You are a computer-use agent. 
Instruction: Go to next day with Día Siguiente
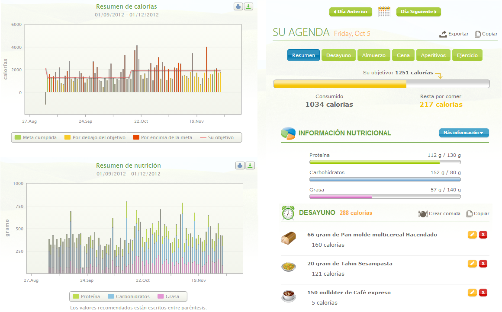[x=418, y=12]
